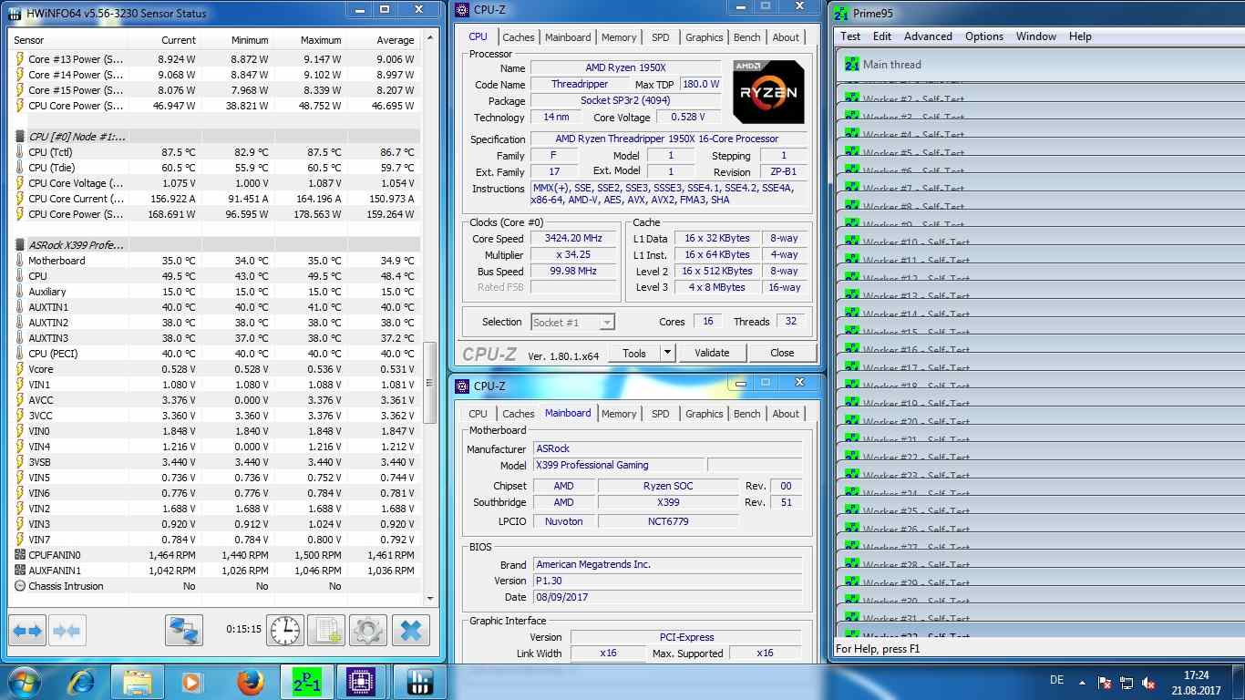Switch to Memory tab in upper CPU-Z
Image resolution: width=1245 pixels, height=700 pixels.
[x=619, y=37]
